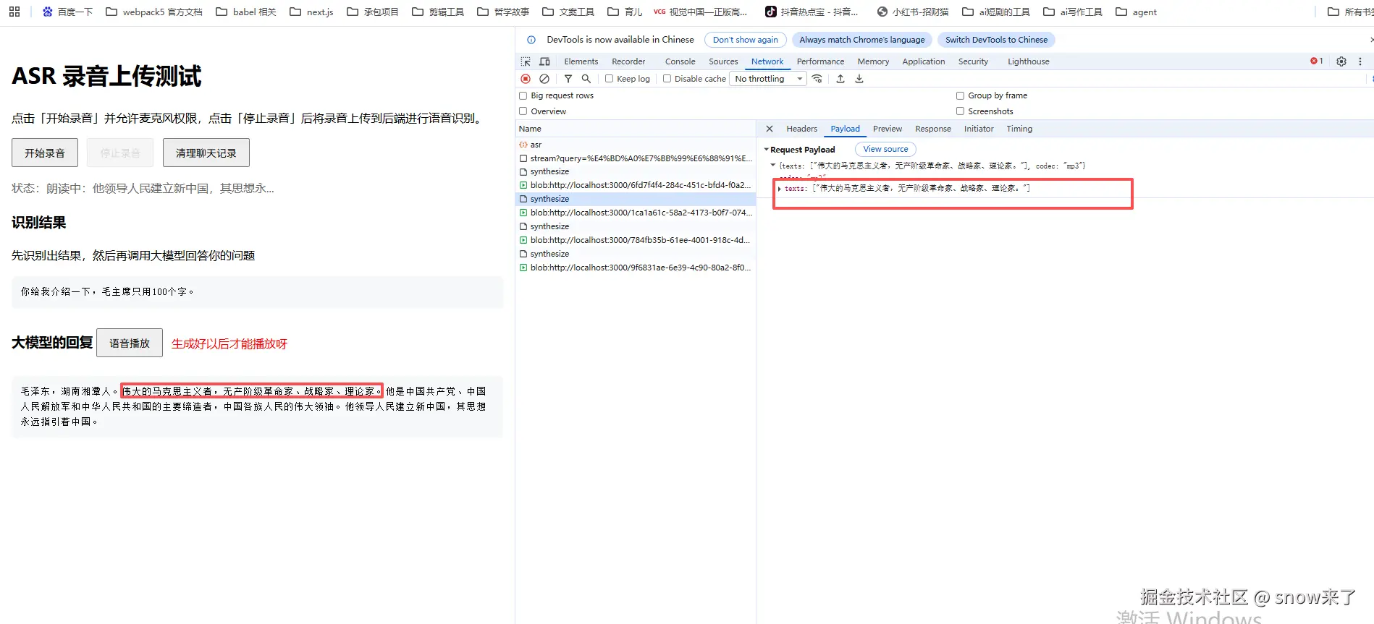The width and height of the screenshot is (1374, 624).
Task: Open DevTools settings gear icon
Action: pos(1341,61)
